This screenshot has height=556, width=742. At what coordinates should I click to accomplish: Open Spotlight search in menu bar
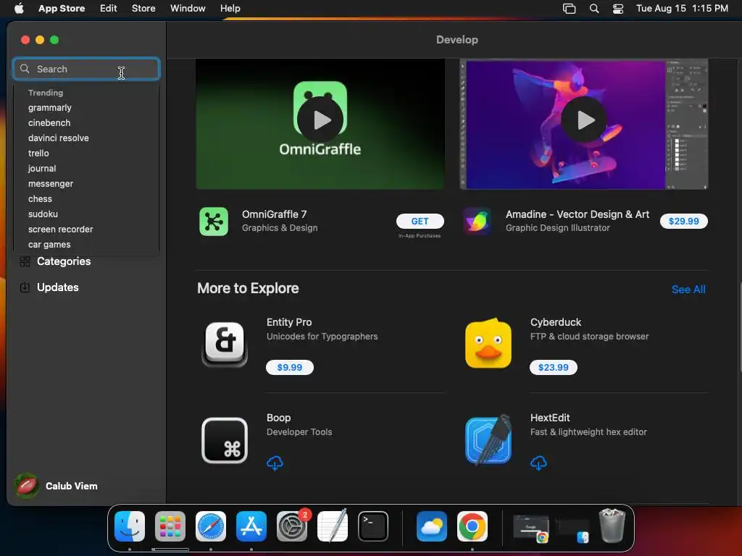(x=594, y=8)
